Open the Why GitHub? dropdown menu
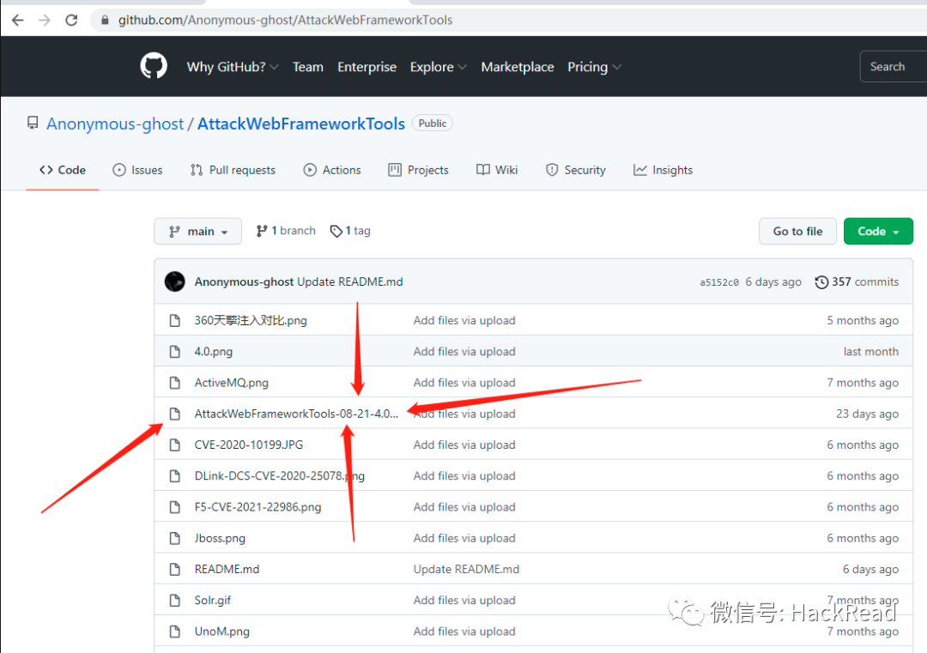Image resolution: width=927 pixels, height=653 pixels. tap(233, 67)
